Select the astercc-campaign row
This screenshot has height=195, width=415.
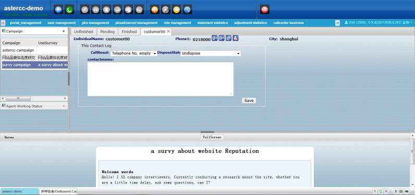click(35, 50)
